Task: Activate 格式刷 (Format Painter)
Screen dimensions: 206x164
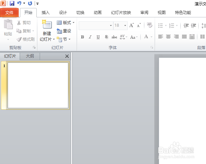Action: pos(25,39)
